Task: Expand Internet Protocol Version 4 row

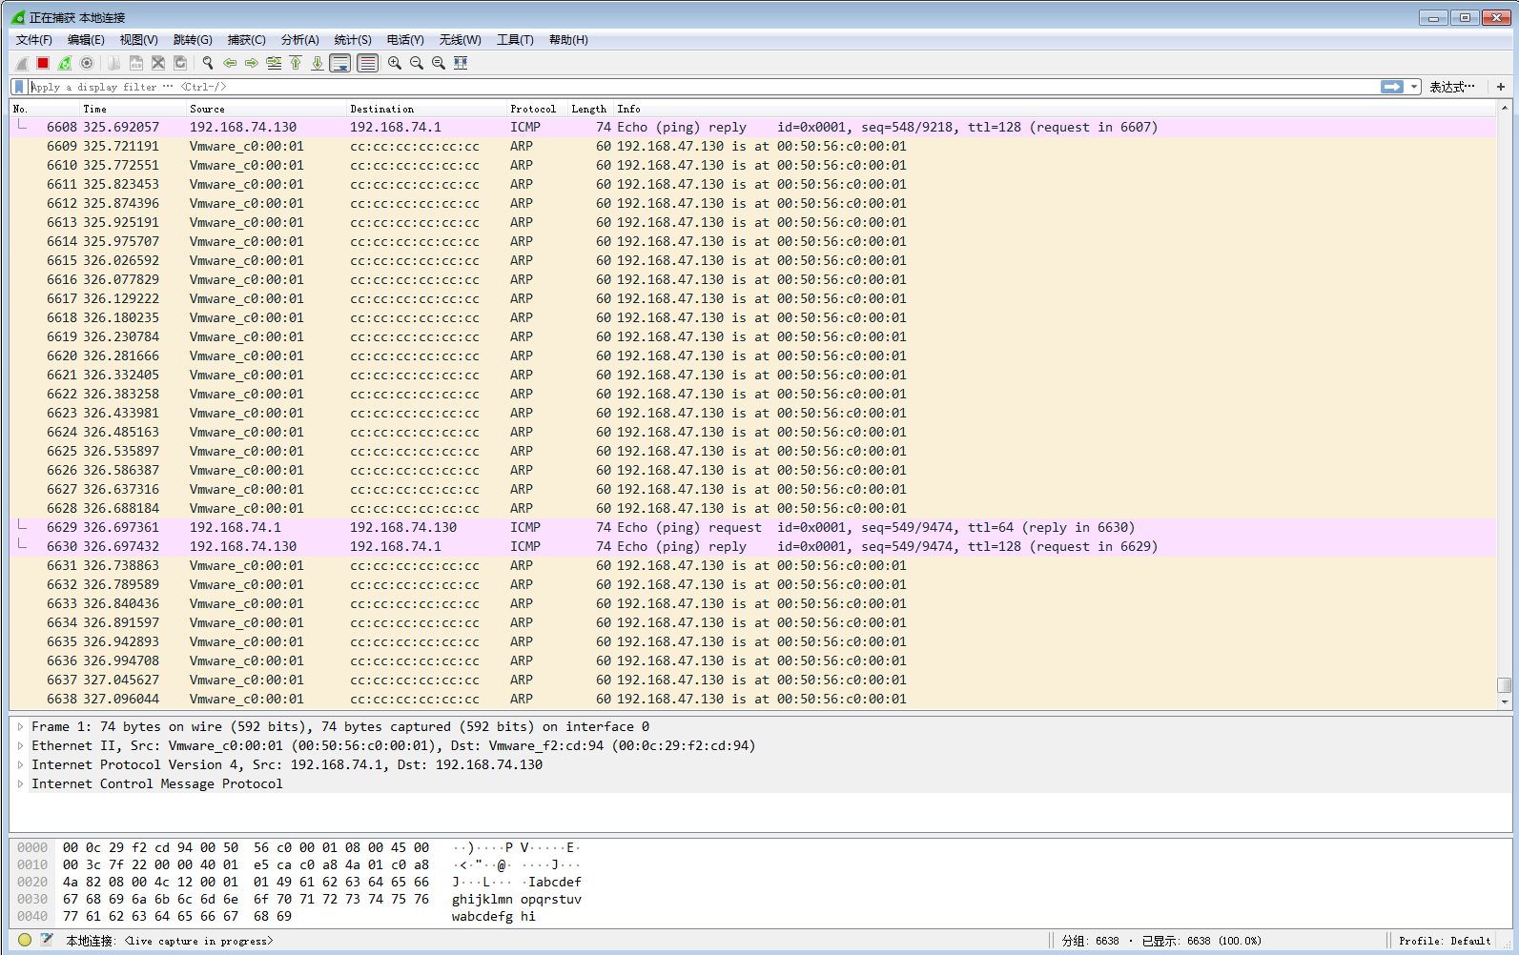Action: (x=20, y=764)
